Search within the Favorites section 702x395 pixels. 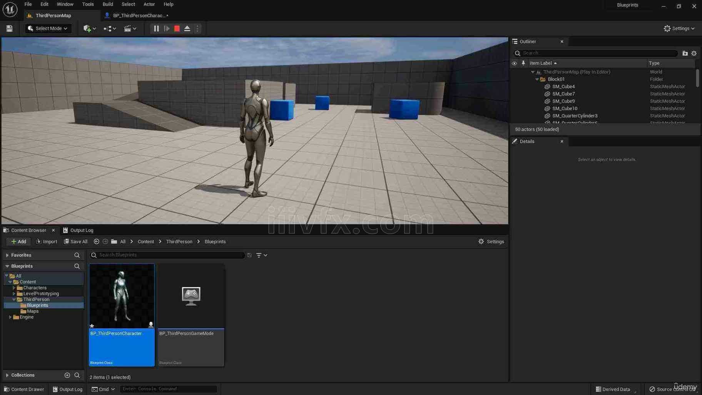(x=77, y=255)
